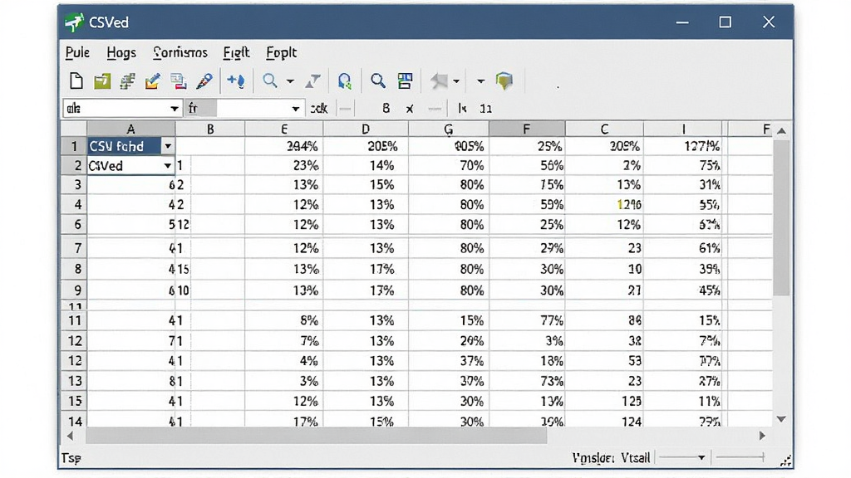Click the new blank document icon
This screenshot has width=851, height=478.
point(76,81)
